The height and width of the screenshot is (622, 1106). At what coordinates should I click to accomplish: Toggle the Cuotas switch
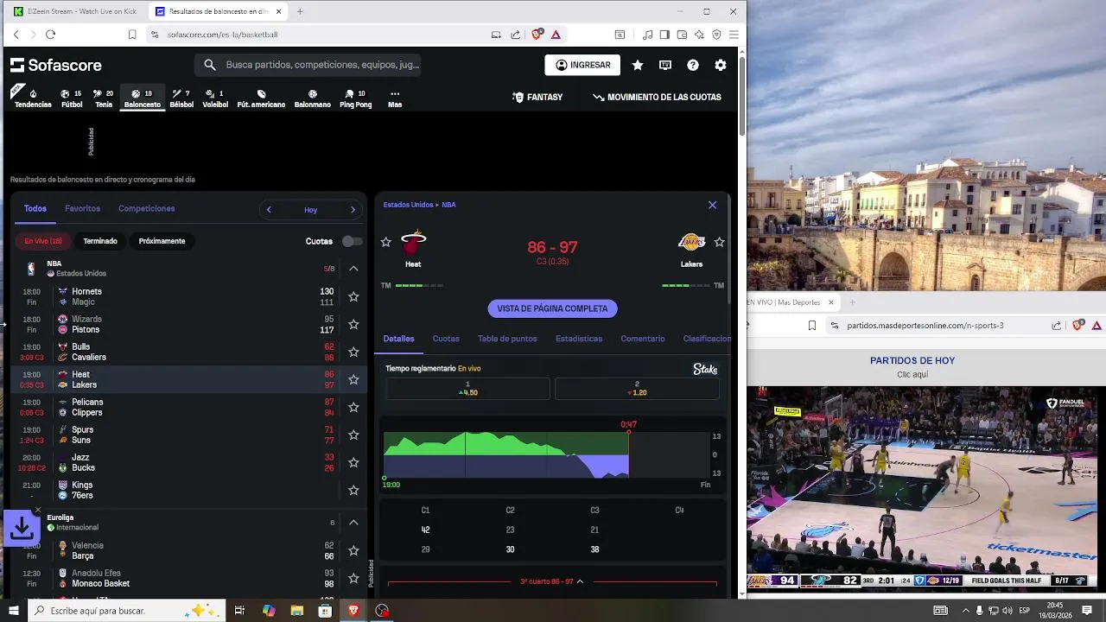pos(352,241)
